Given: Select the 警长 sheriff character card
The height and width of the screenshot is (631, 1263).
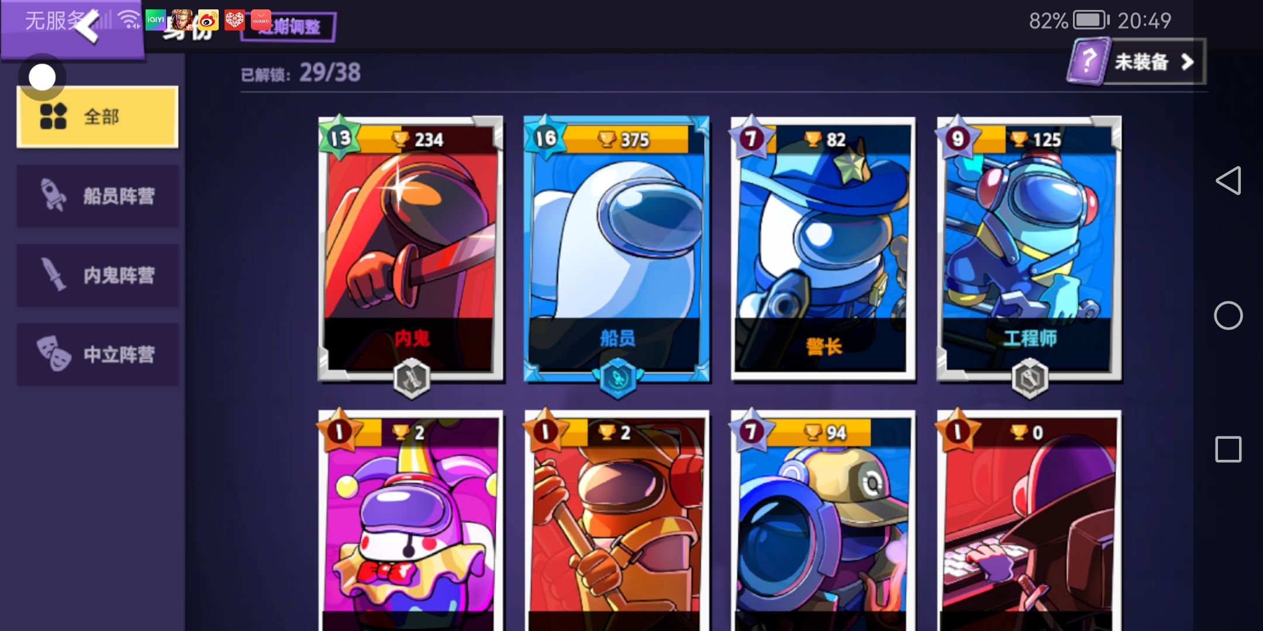Looking at the screenshot, I should tap(823, 248).
